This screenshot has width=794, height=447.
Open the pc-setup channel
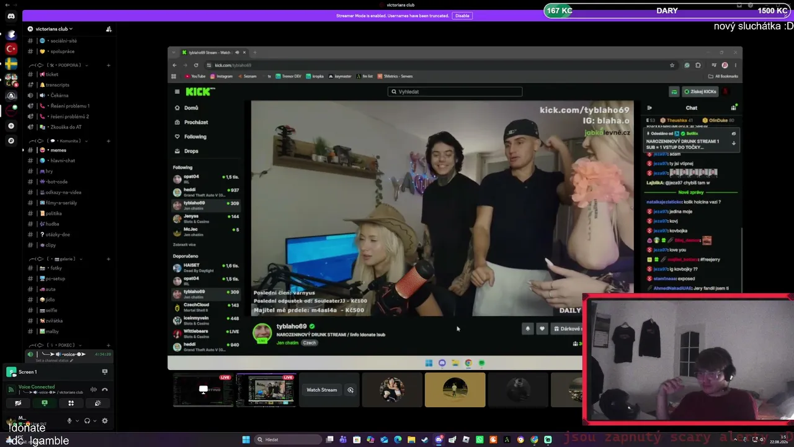click(x=68, y=279)
